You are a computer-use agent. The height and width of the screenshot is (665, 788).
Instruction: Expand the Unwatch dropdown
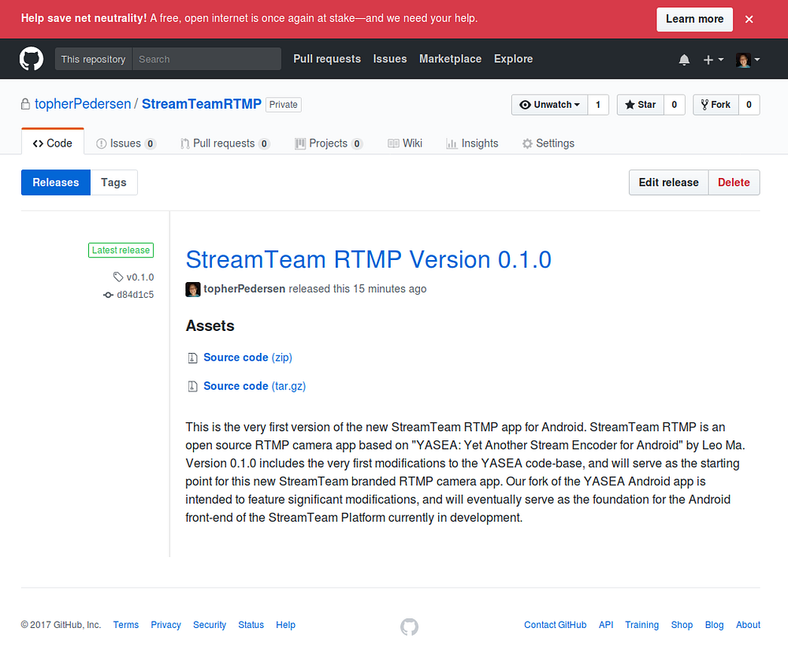(x=549, y=105)
